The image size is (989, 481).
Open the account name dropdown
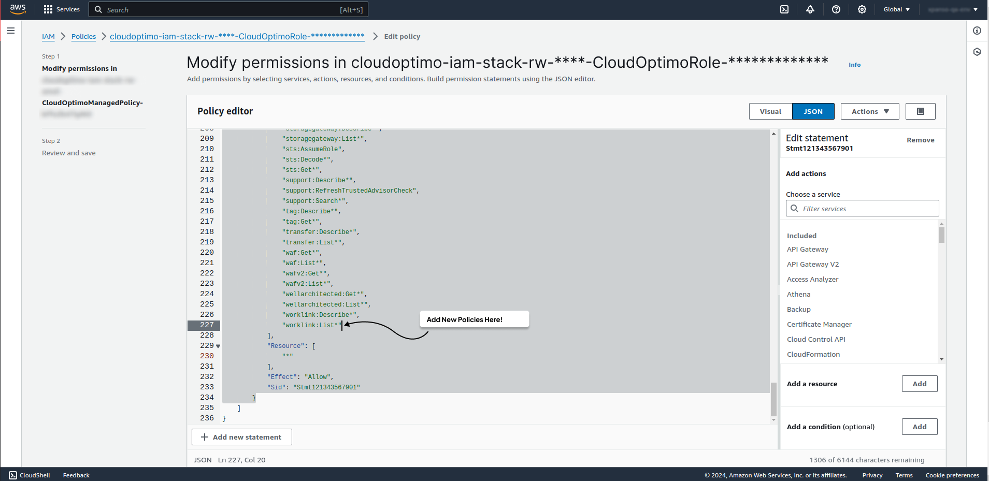pos(953,9)
